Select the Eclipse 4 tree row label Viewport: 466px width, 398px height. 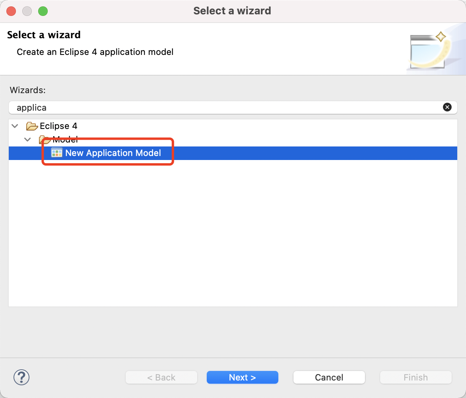pos(58,126)
